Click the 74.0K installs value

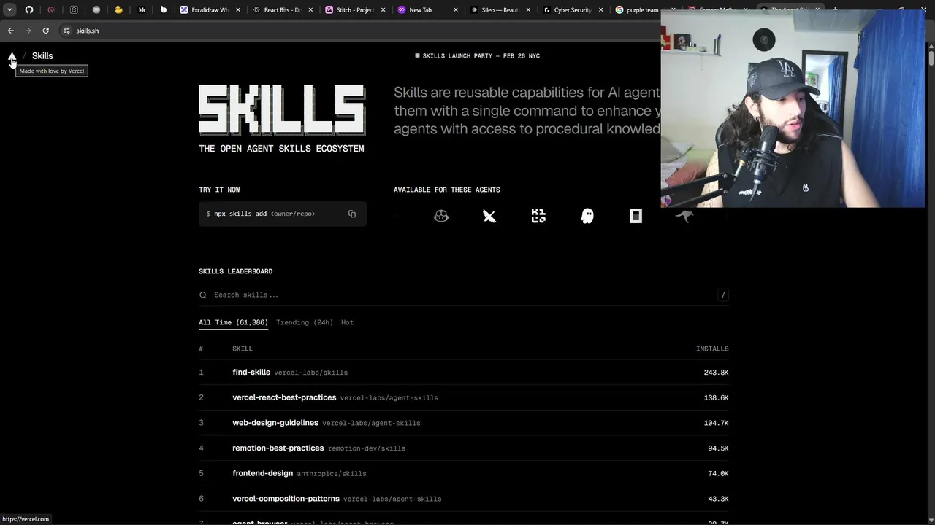tap(718, 473)
